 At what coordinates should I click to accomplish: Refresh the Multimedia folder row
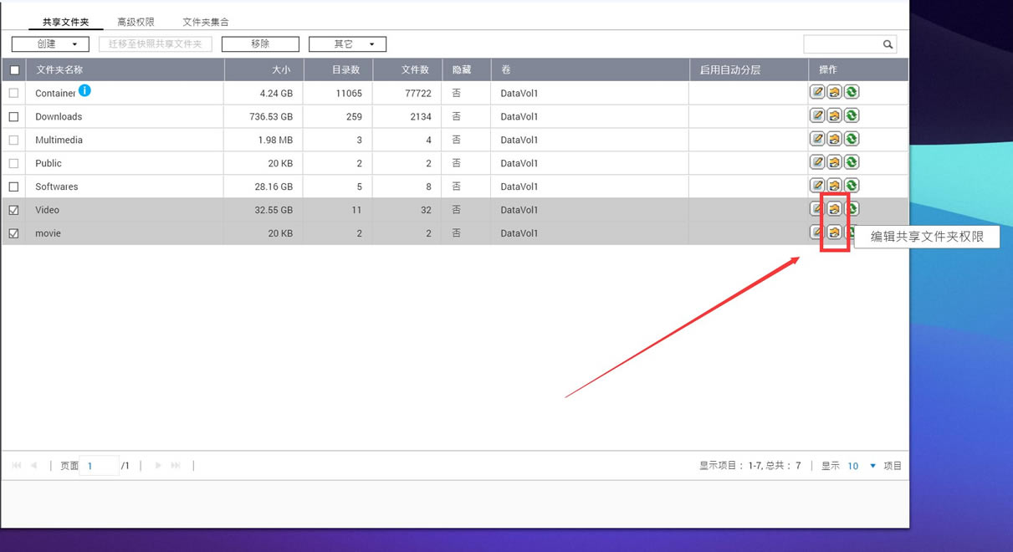851,139
